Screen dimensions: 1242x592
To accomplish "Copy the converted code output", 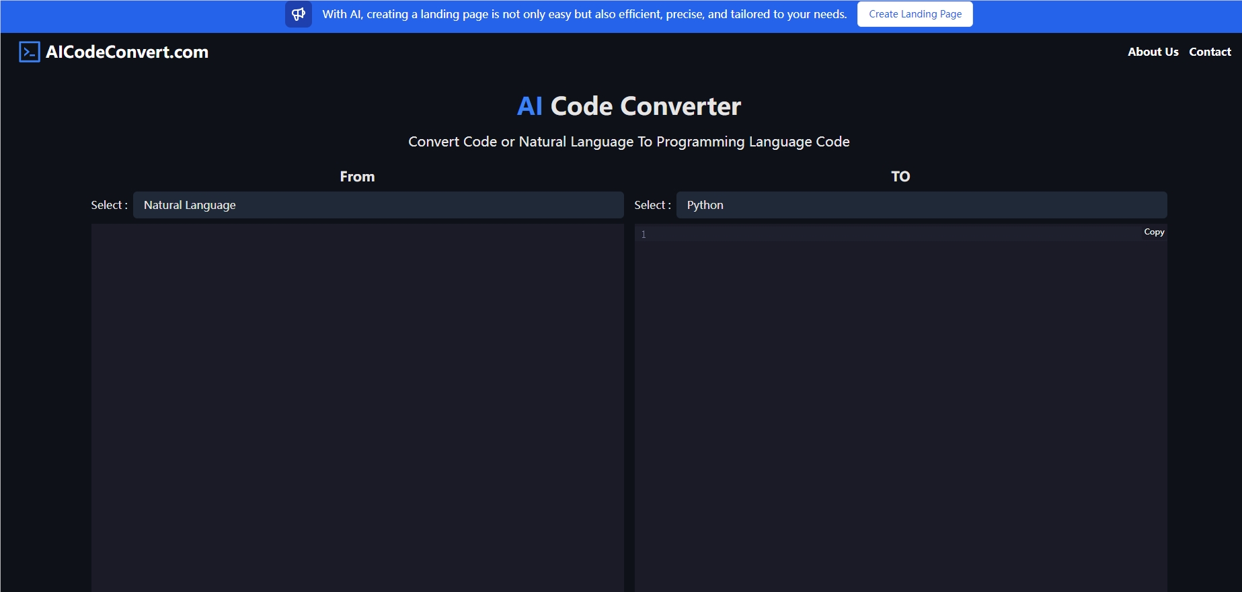I will tap(1154, 232).
